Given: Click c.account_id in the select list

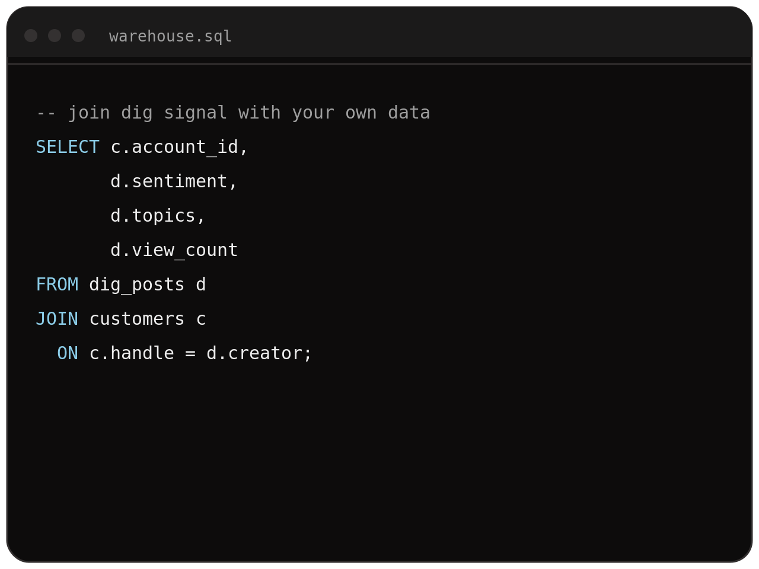Looking at the screenshot, I should [174, 147].
